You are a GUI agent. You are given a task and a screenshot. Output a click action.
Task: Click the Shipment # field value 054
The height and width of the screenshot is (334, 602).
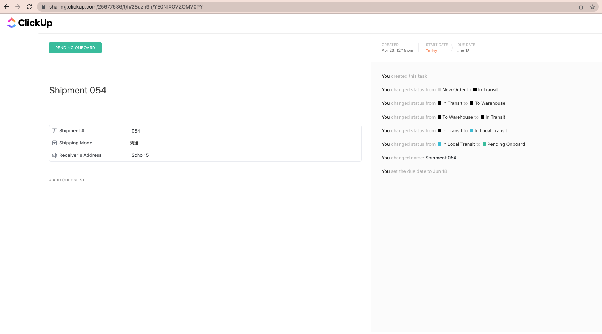pos(136,131)
